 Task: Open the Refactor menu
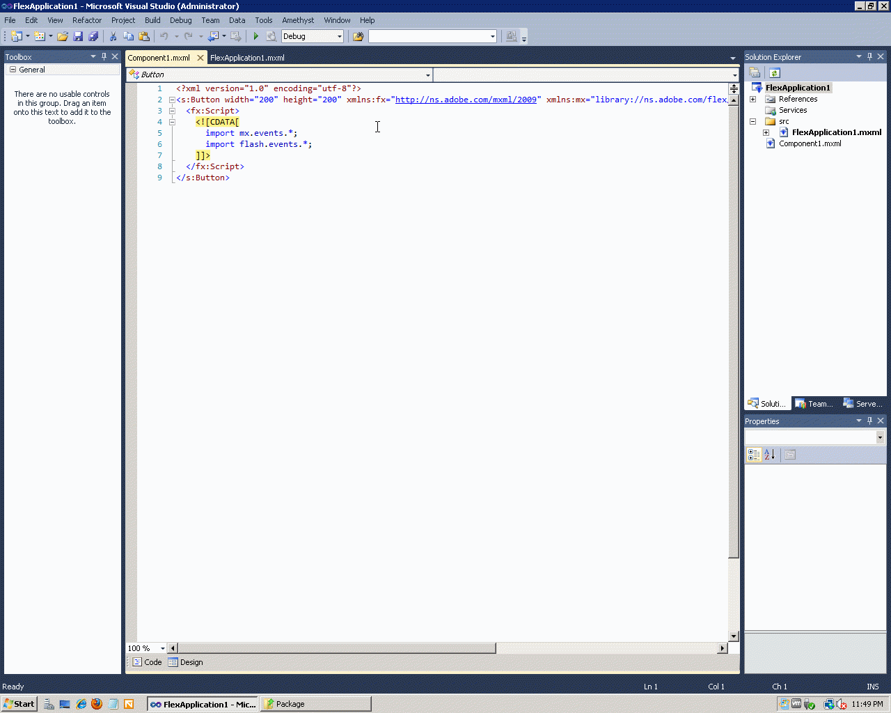tap(87, 20)
